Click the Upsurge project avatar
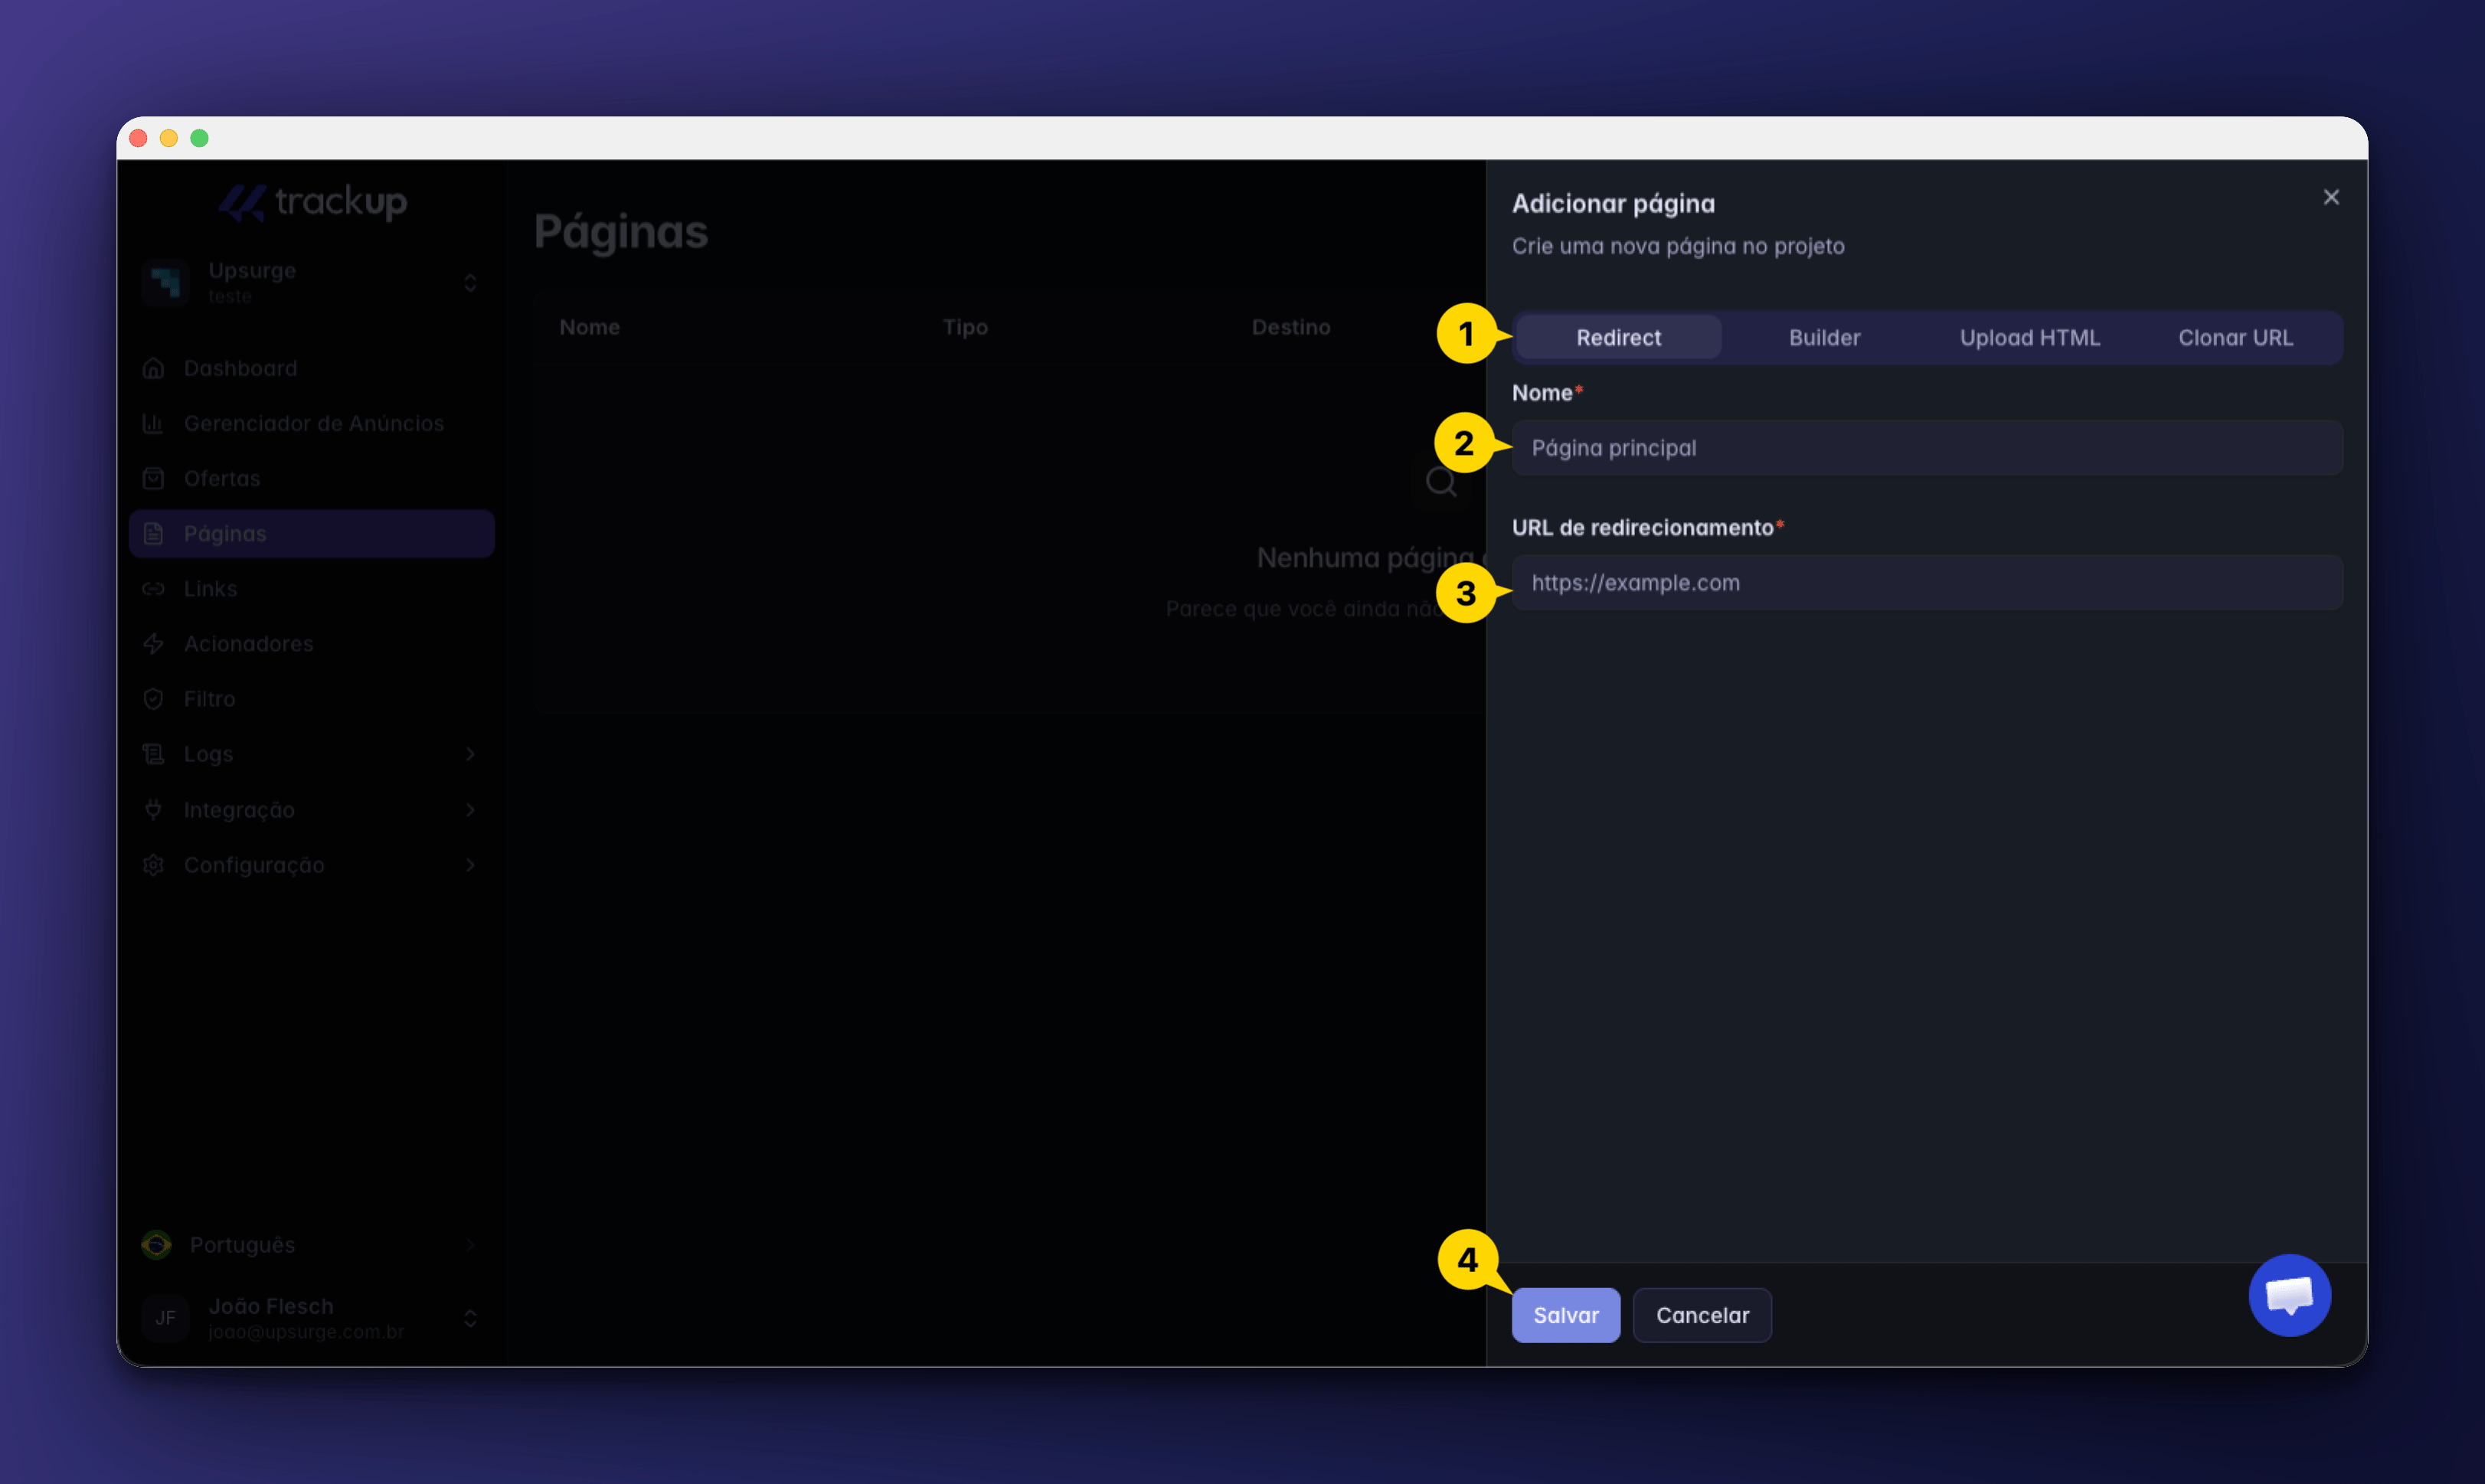 coord(165,282)
